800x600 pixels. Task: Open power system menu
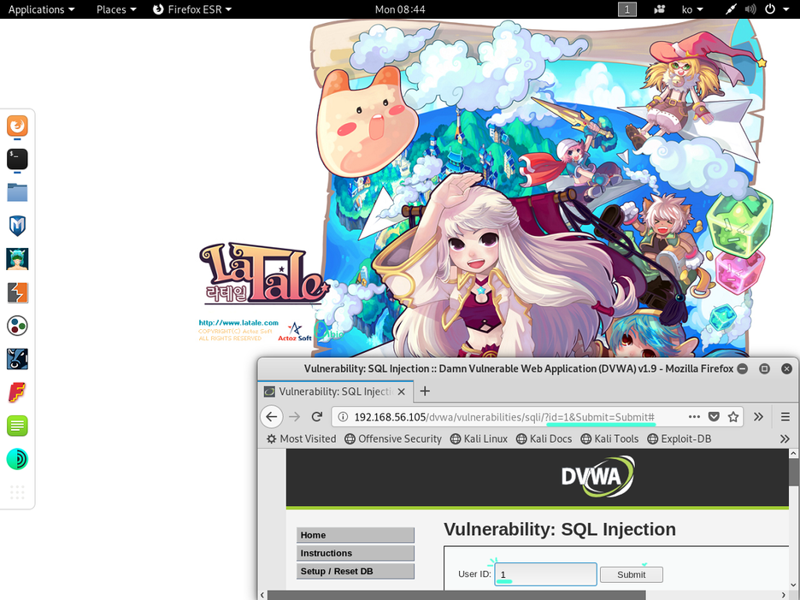point(777,9)
